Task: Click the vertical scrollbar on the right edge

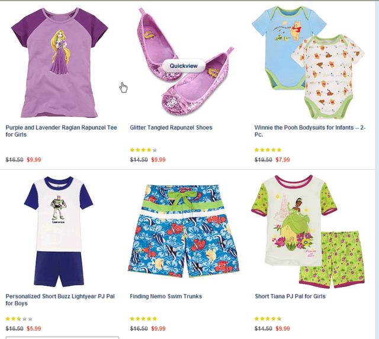Action: (377, 169)
